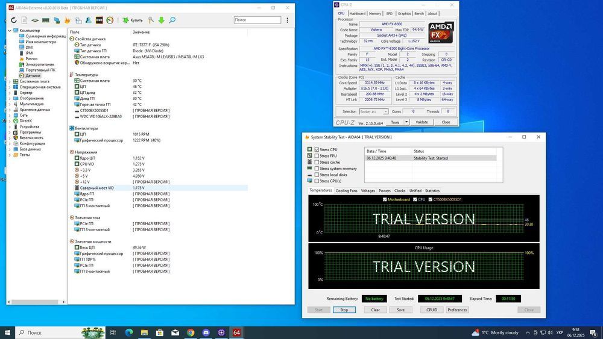Enable the Stress cache checkbox

[x=317, y=163]
